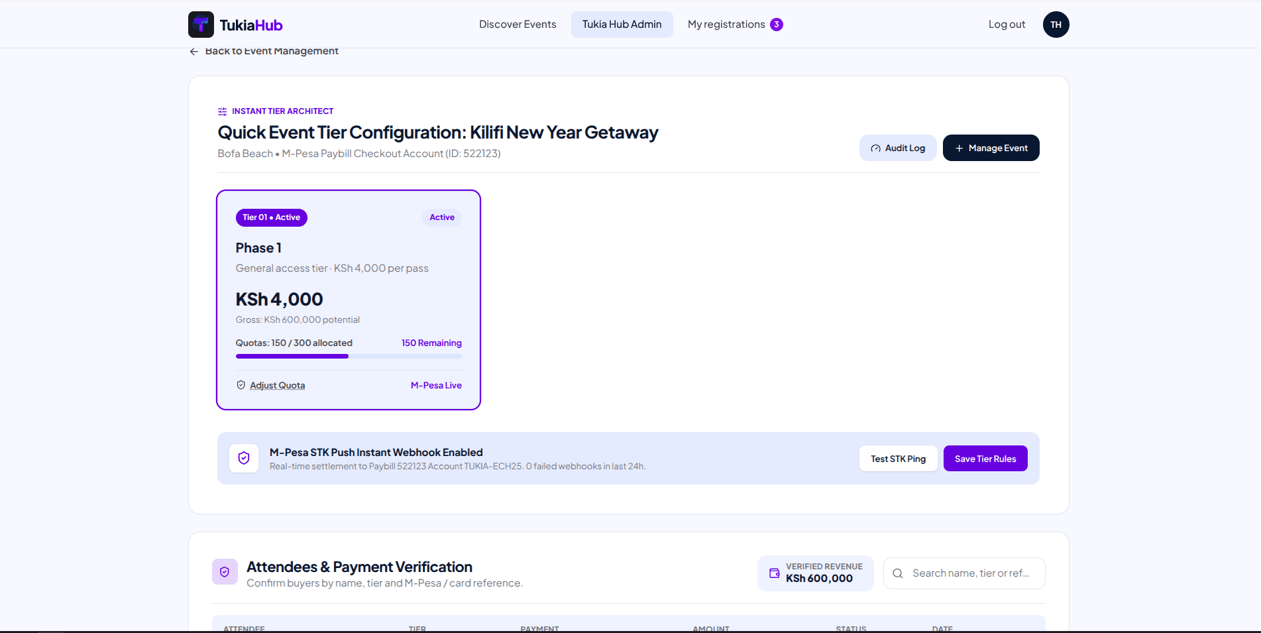Screen dimensions: 1261x633
Task: Click the wallet icon in Verified Revenue
Action: click(774, 573)
